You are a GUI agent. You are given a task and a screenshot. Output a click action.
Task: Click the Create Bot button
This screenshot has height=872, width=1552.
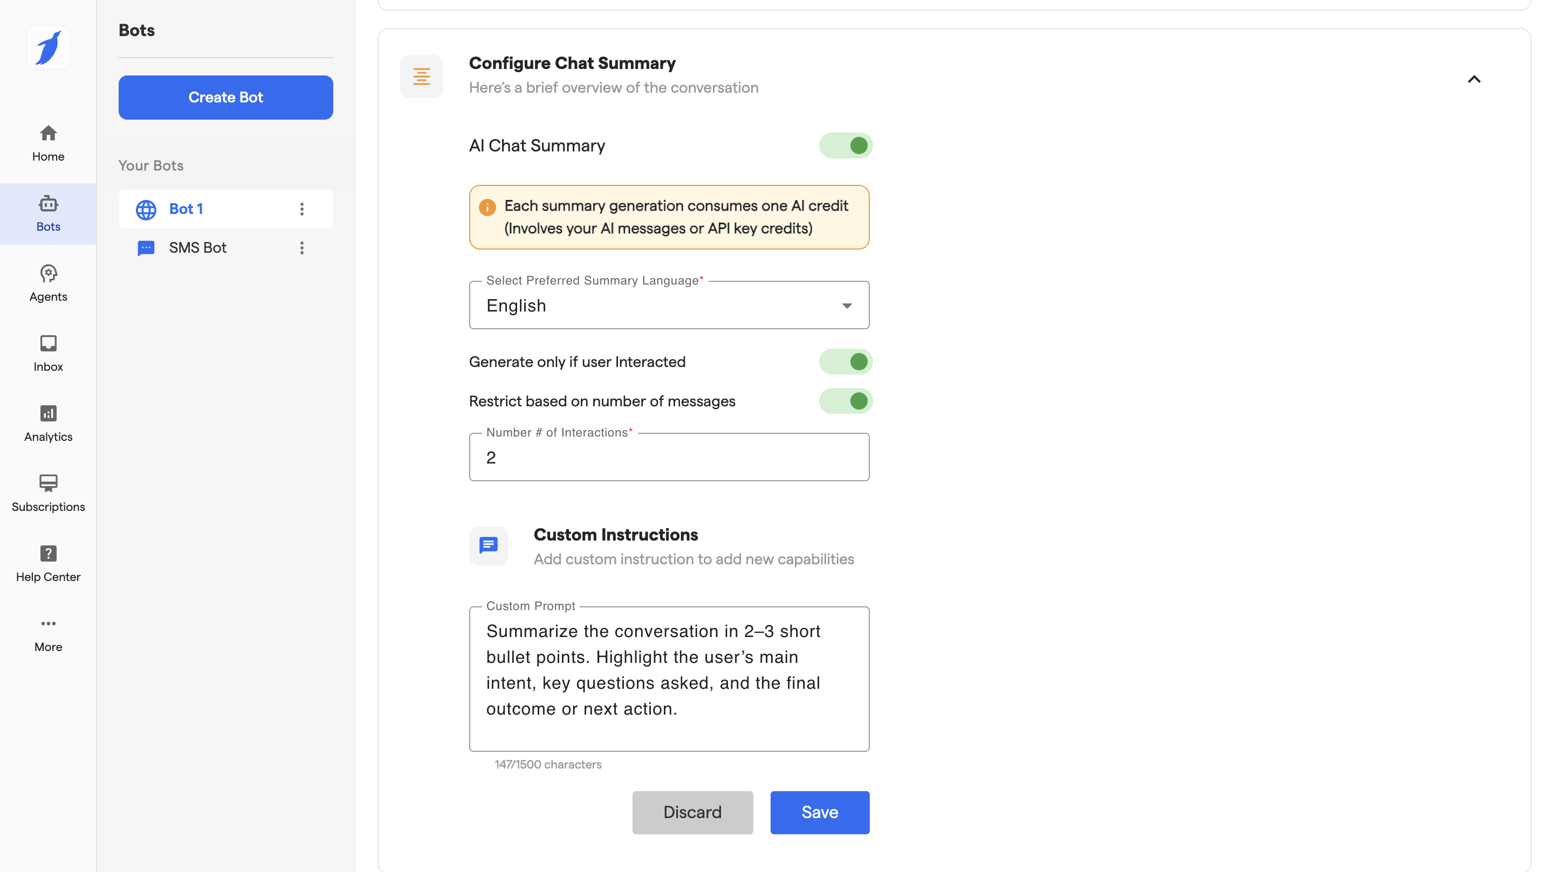point(225,98)
